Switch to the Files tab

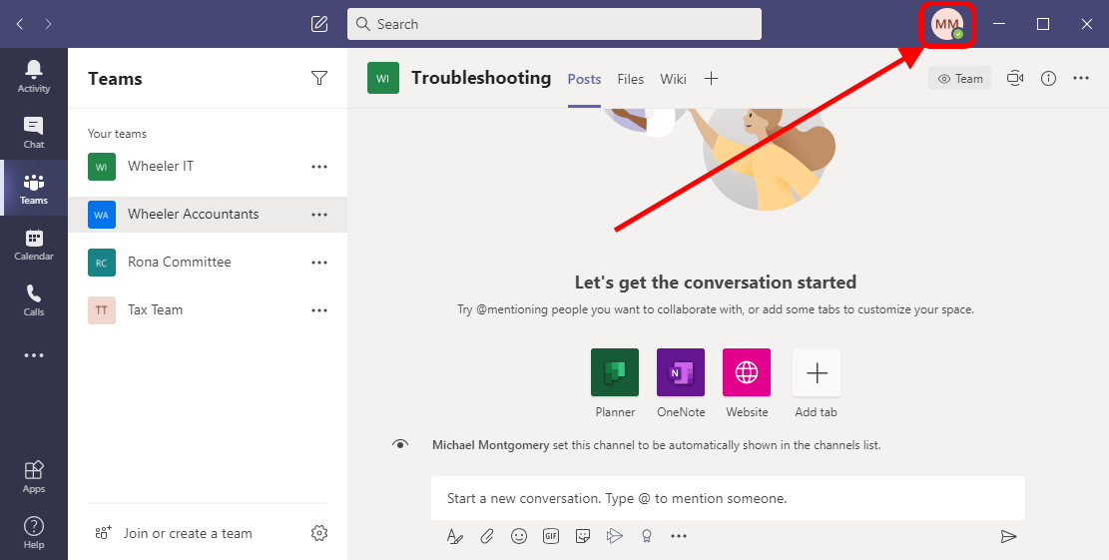(x=630, y=79)
